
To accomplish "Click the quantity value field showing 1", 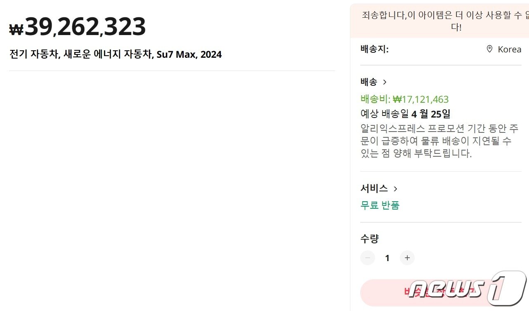I will (x=387, y=258).
